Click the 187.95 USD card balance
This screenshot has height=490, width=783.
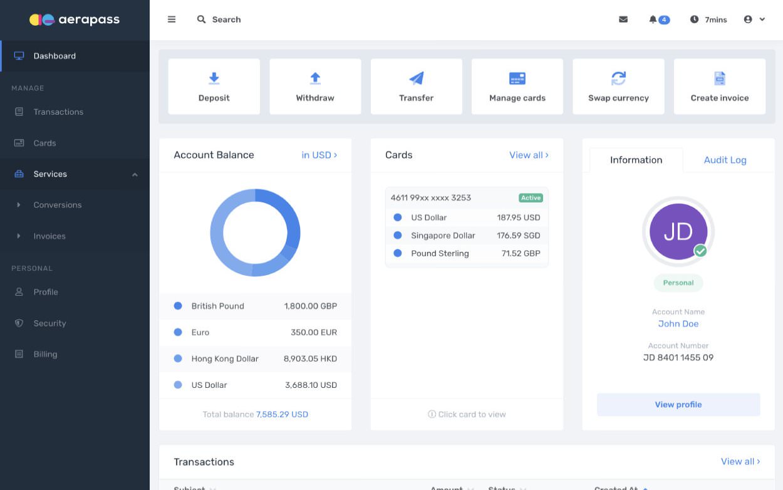click(x=519, y=217)
